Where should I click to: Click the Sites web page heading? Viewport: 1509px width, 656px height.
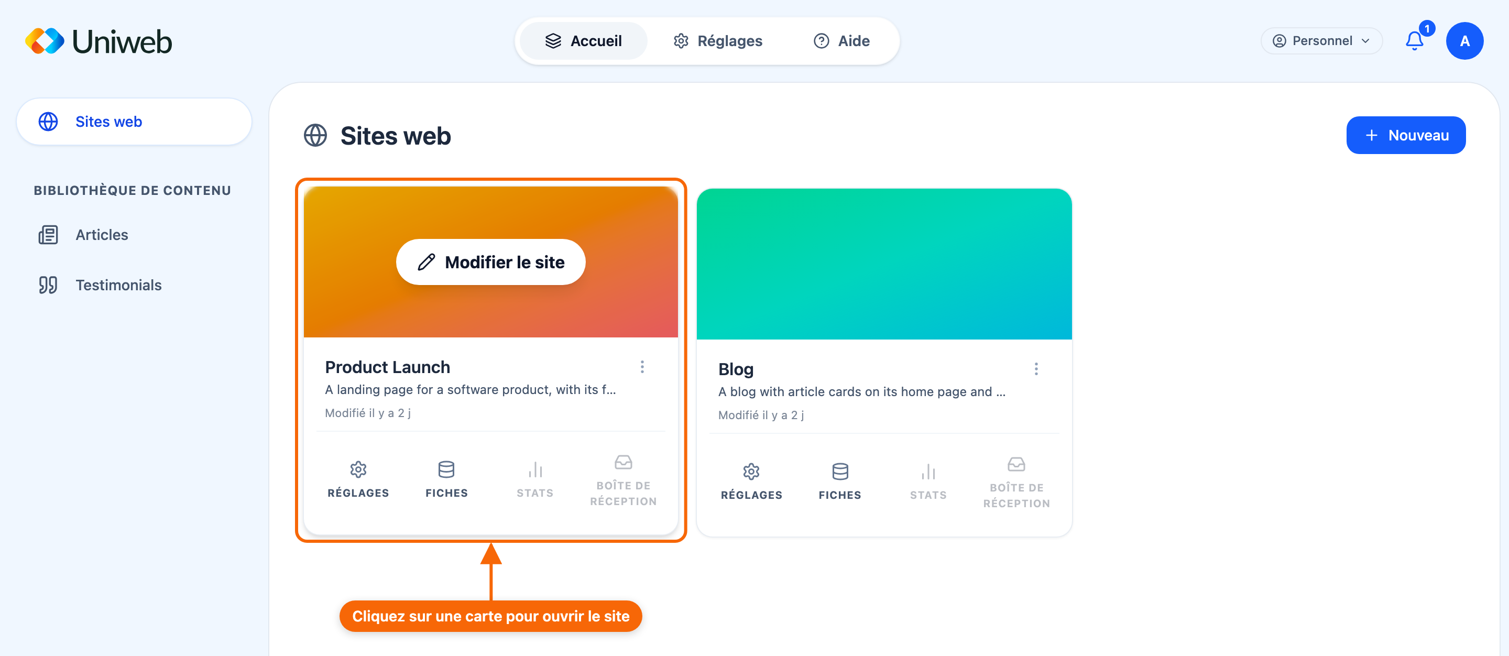coord(396,136)
